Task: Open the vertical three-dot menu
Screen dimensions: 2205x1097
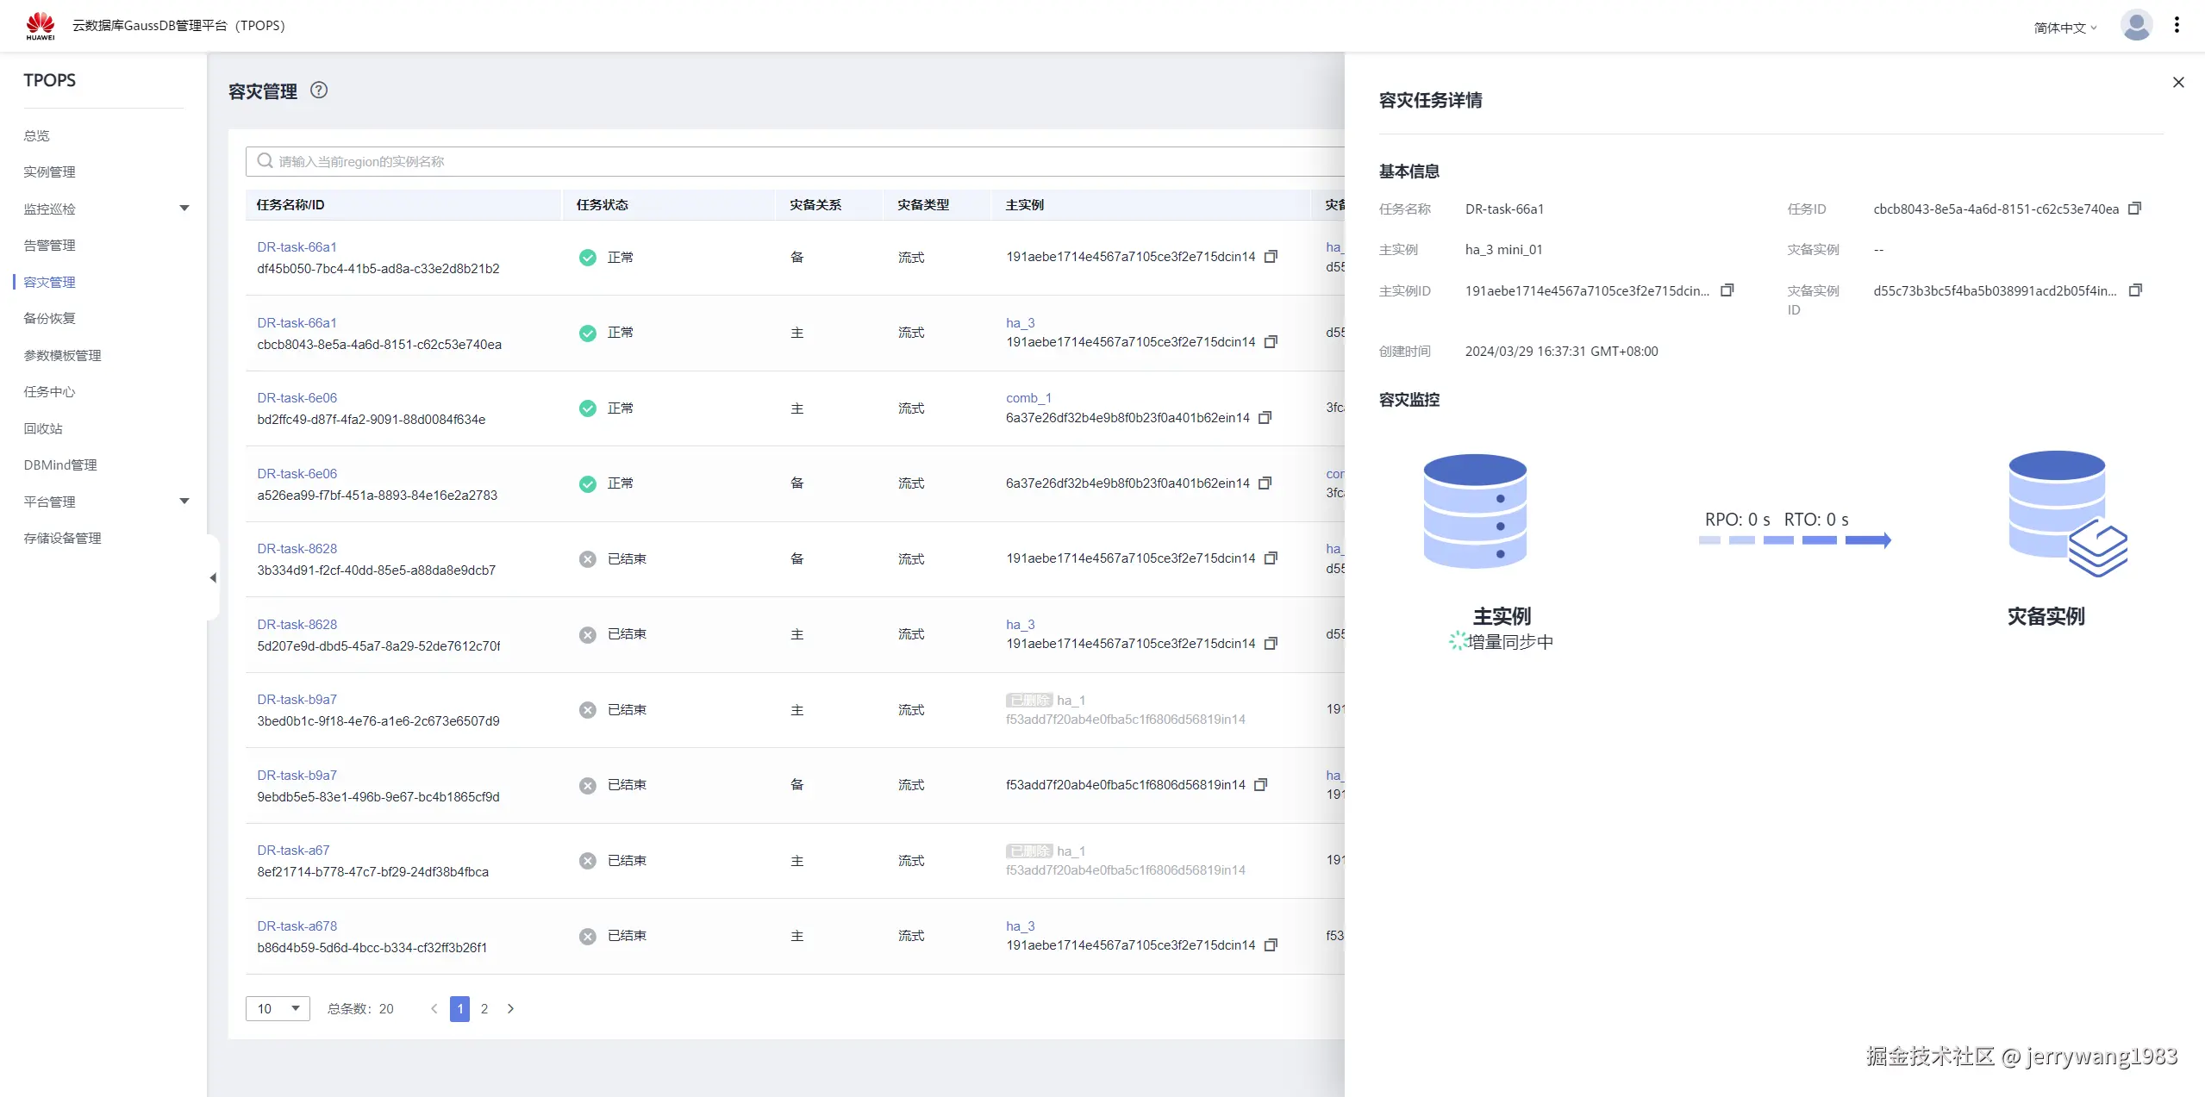Action: coord(2177,26)
